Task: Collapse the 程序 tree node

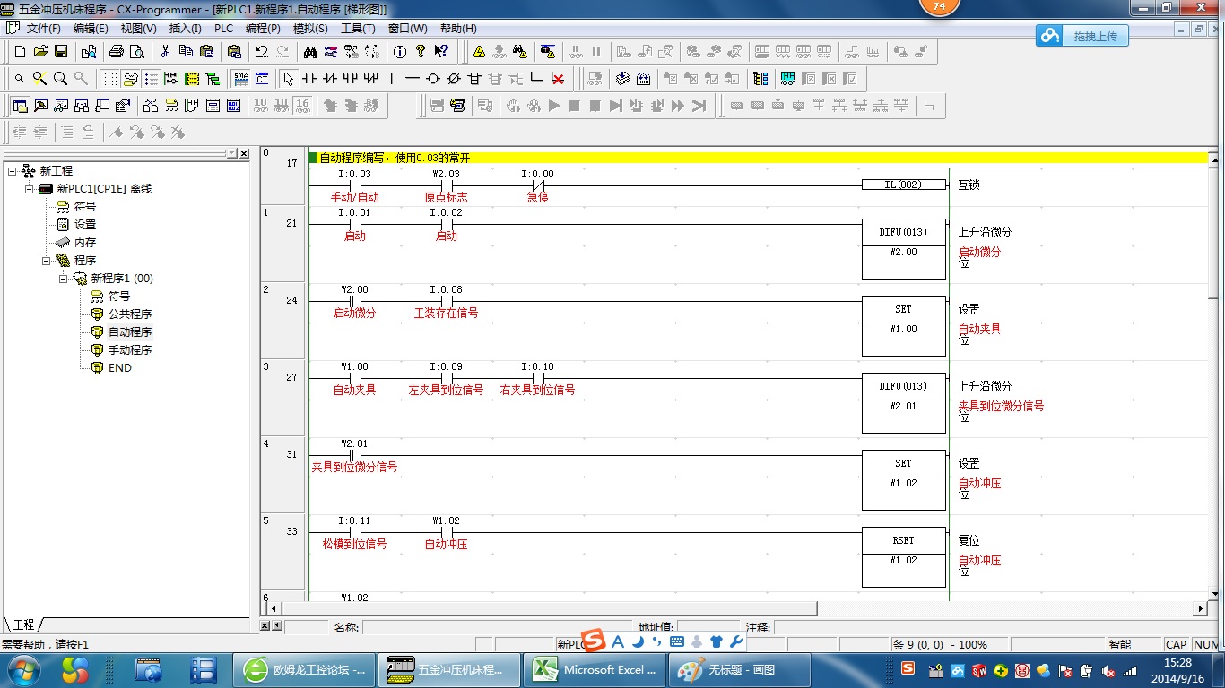Action: coord(47,260)
